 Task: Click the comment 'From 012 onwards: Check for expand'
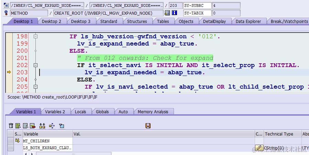click(x=145, y=58)
